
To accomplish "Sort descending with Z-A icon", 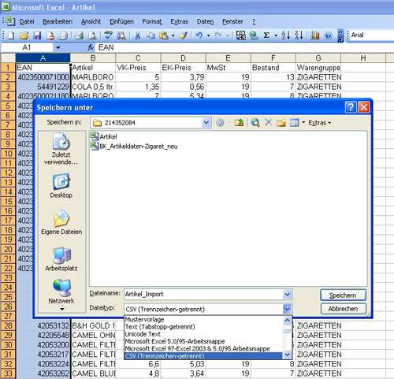I will tap(299, 35).
